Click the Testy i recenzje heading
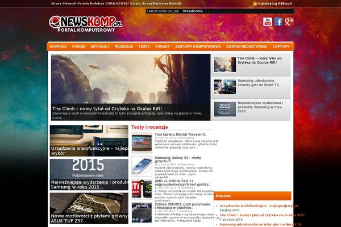 point(149,127)
